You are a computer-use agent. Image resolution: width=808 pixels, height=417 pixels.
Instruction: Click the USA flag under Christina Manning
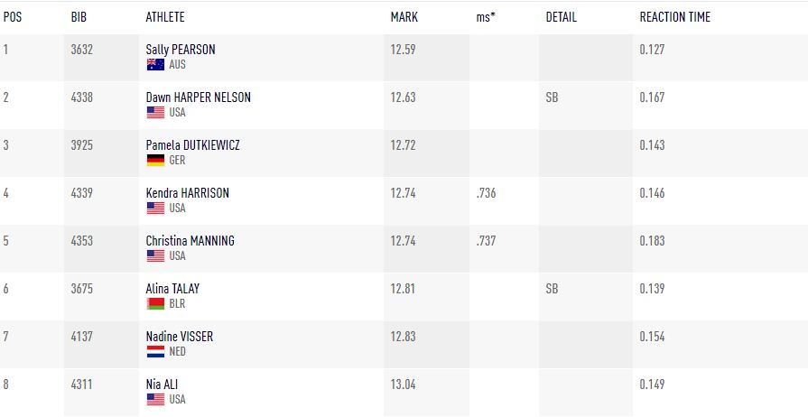155,256
